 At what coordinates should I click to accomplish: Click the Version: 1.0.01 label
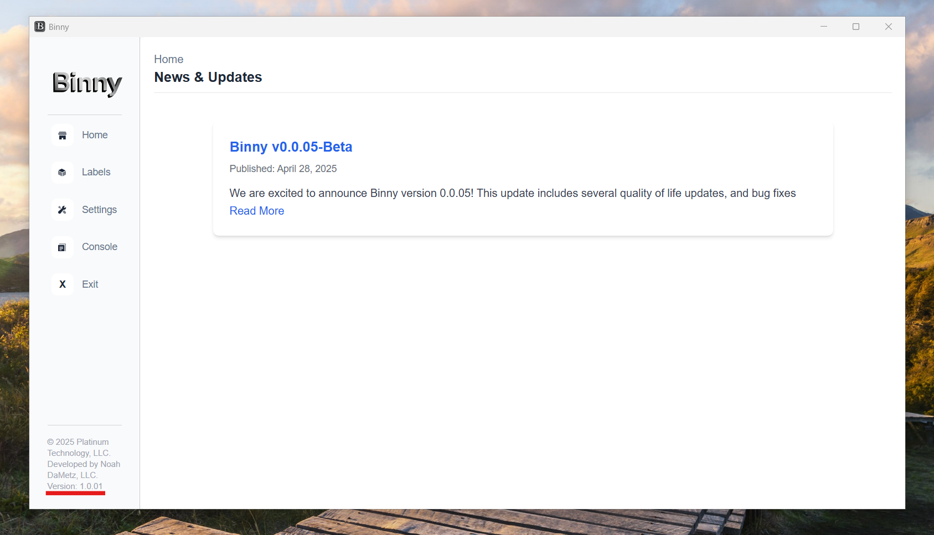(x=75, y=486)
